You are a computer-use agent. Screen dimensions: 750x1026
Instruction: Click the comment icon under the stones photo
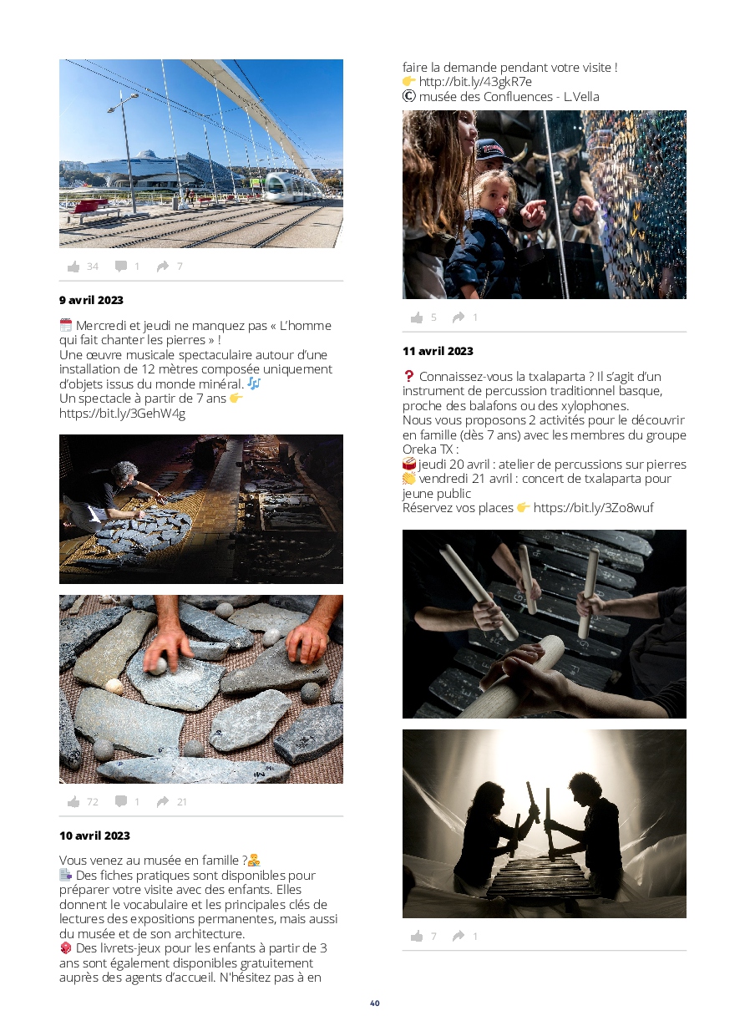121,801
